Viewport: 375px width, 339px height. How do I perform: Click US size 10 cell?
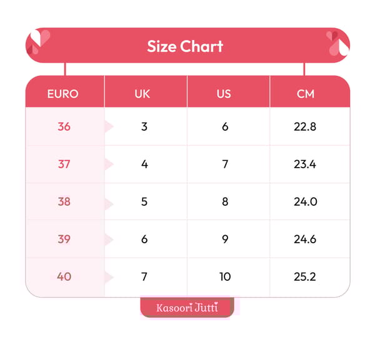pos(225,276)
